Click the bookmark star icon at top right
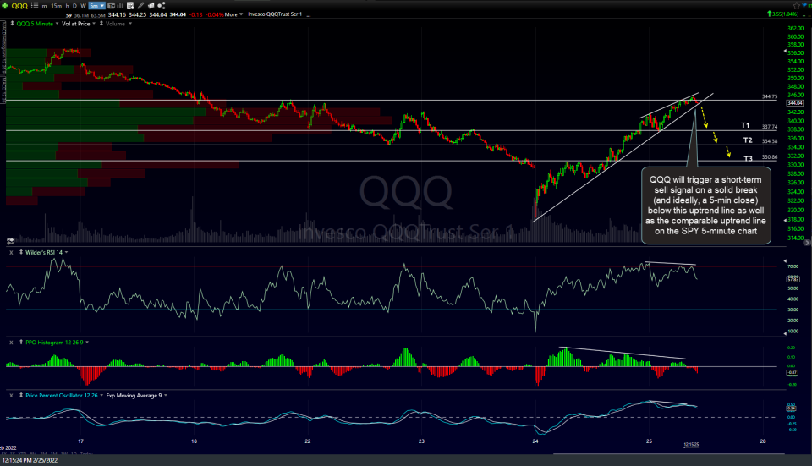The image size is (812, 466). pyautogui.click(x=797, y=6)
